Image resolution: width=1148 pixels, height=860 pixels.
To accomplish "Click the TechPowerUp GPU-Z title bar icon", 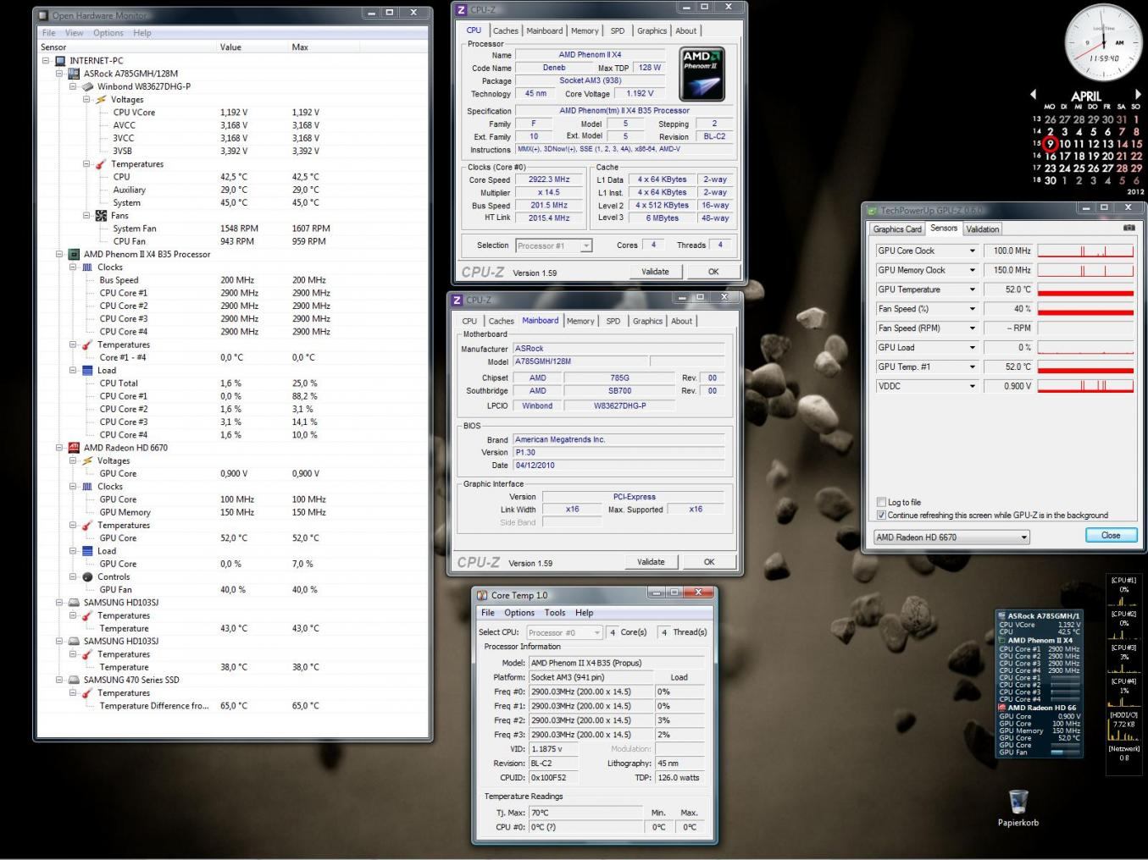I will point(871,210).
